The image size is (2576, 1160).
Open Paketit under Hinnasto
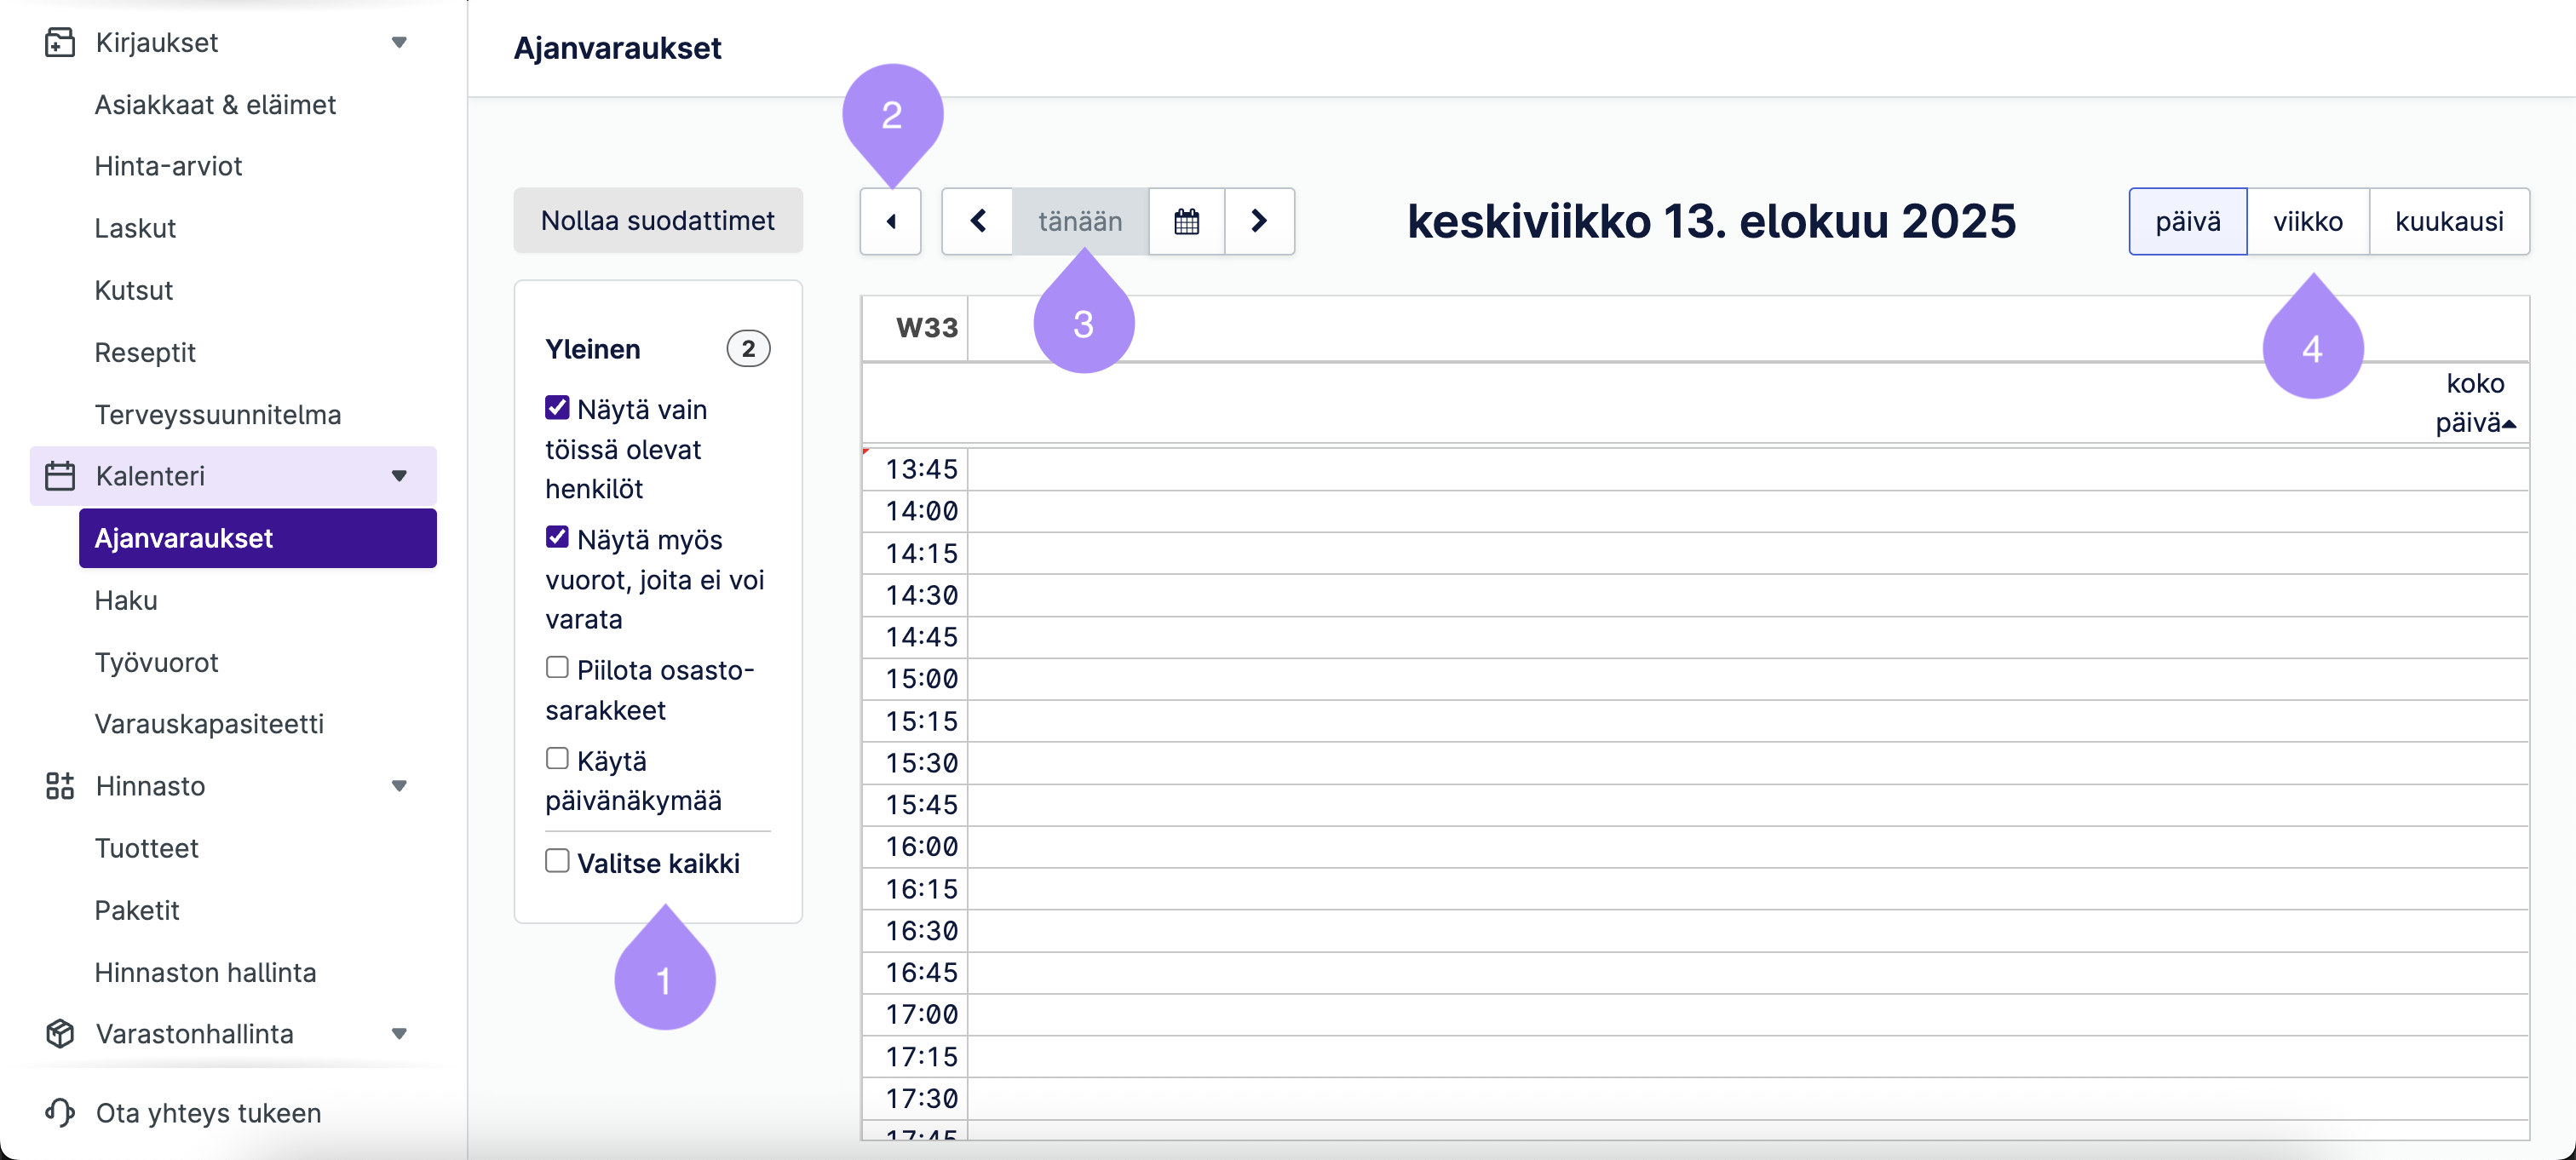click(x=137, y=910)
